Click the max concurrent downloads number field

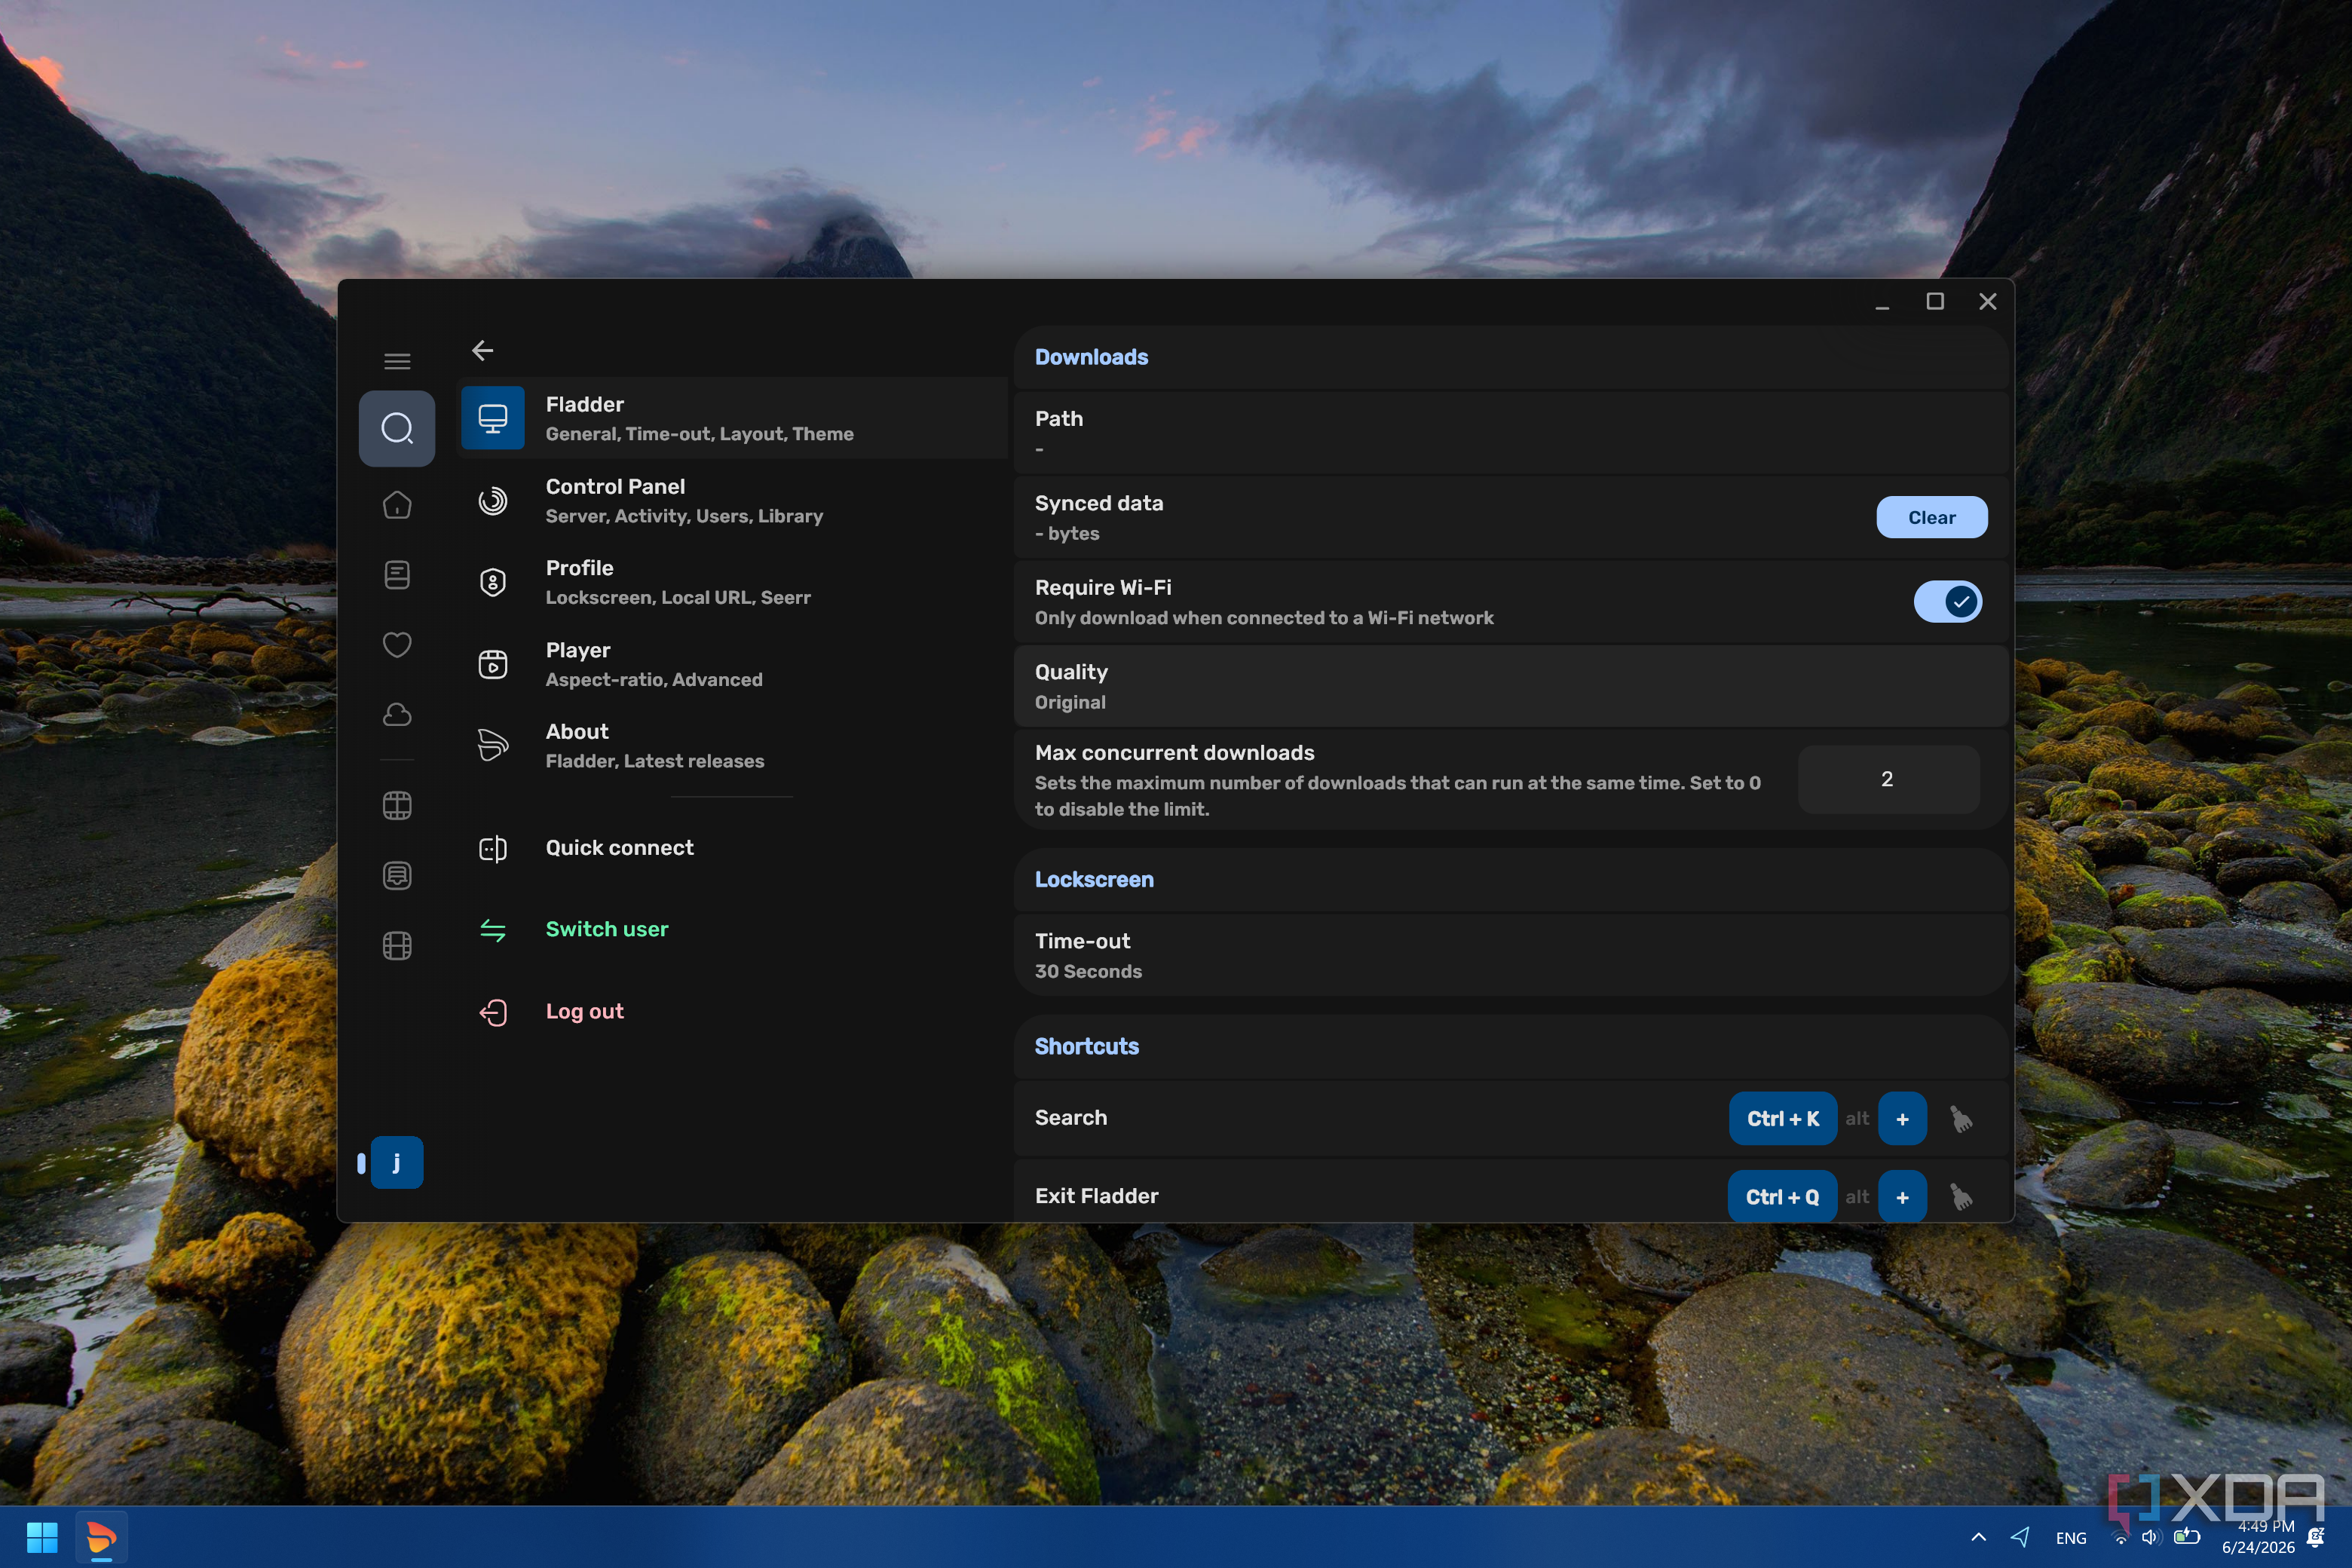(1888, 780)
